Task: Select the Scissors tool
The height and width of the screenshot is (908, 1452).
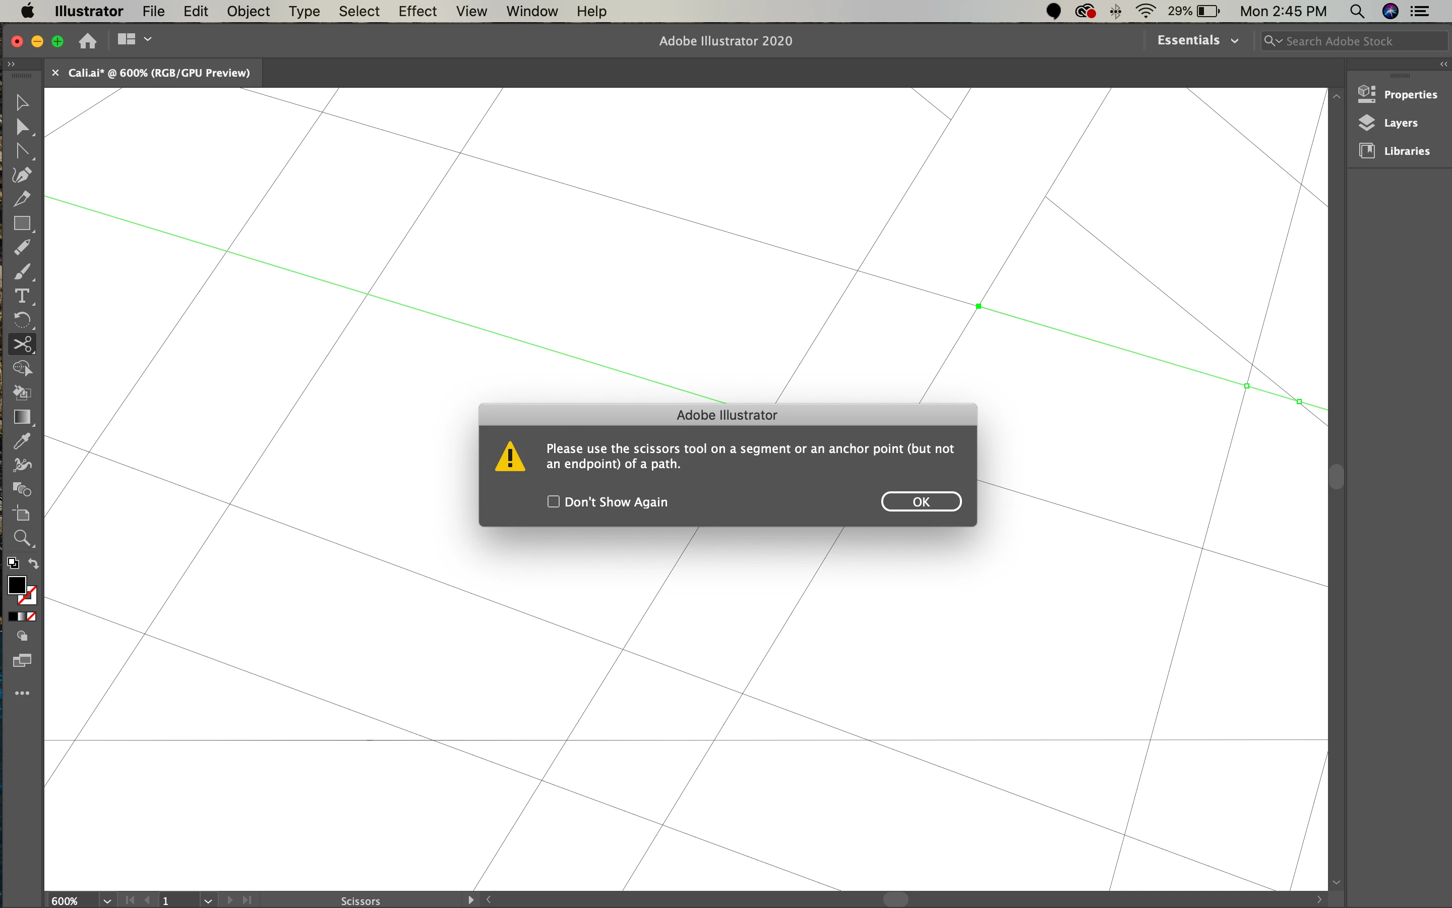Action: point(22,344)
